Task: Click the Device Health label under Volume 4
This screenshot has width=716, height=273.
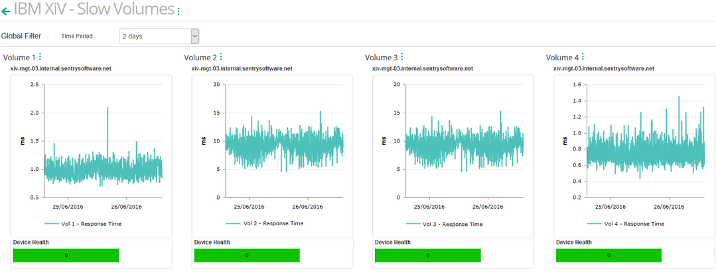Action: (573, 243)
